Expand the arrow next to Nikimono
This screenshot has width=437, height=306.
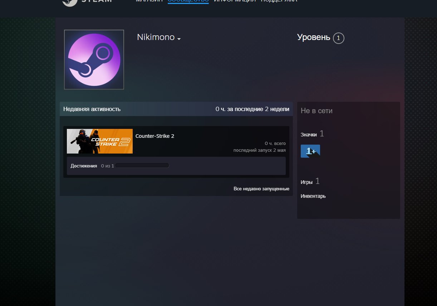click(179, 39)
